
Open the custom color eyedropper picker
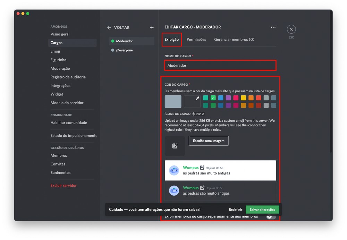click(x=192, y=102)
